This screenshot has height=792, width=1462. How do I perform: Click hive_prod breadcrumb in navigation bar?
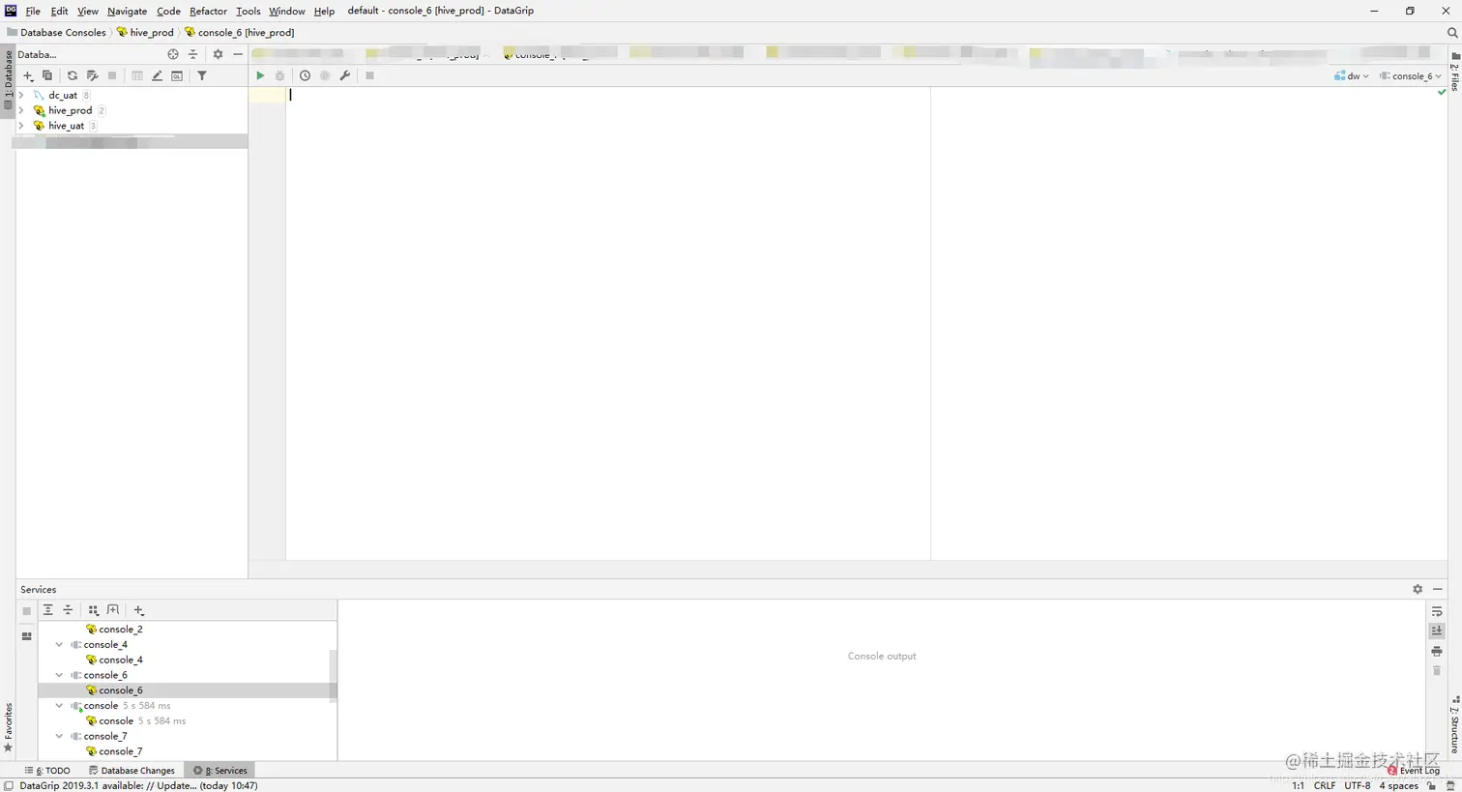pyautogui.click(x=145, y=32)
